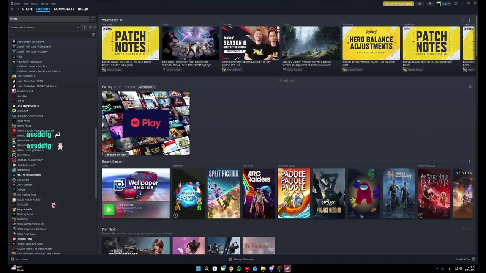Image resolution: width=486 pixels, height=273 pixels.
Task: Select Little Nightmares III in game list
Action: click(27, 106)
